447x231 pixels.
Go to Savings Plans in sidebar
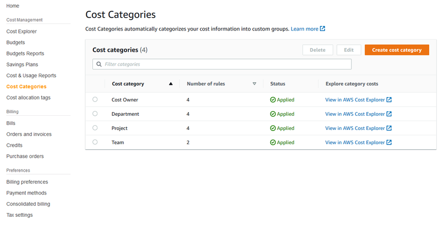click(22, 64)
